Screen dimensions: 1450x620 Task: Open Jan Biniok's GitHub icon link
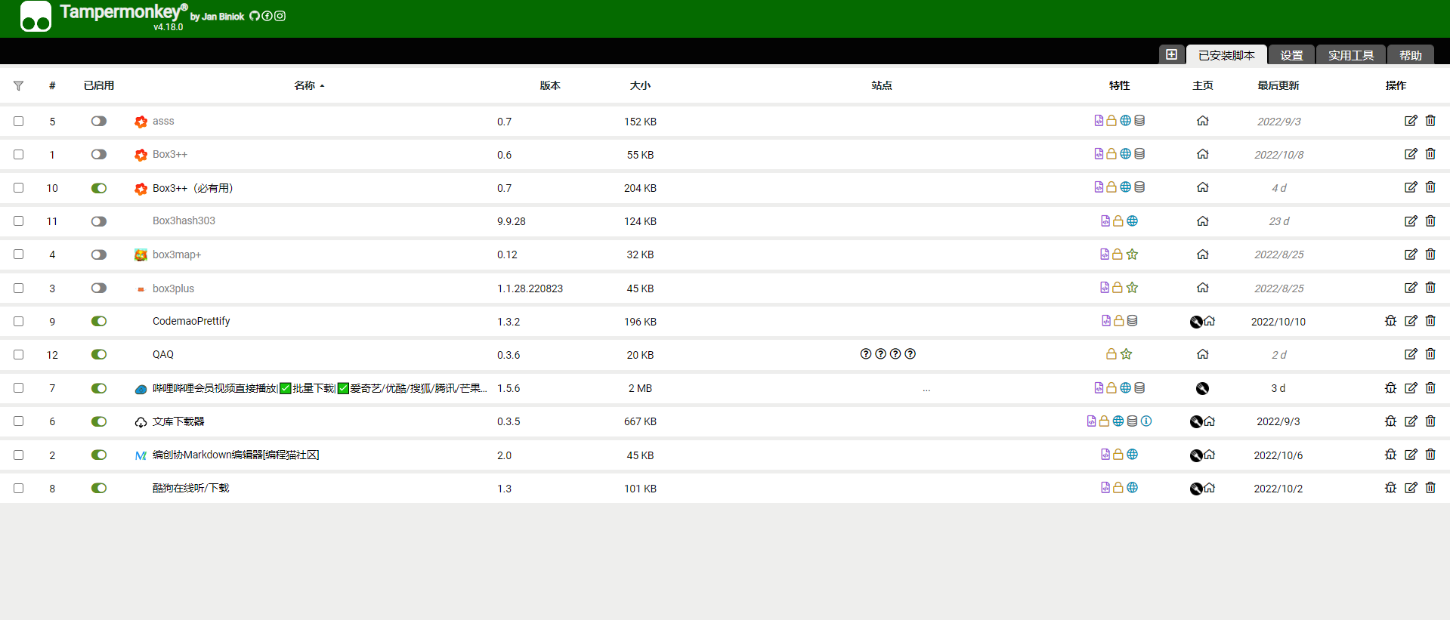coord(255,16)
